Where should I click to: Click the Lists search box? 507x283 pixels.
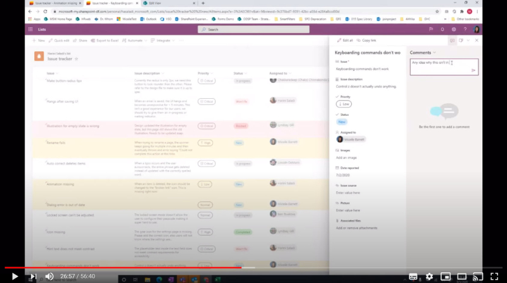pos(253,29)
